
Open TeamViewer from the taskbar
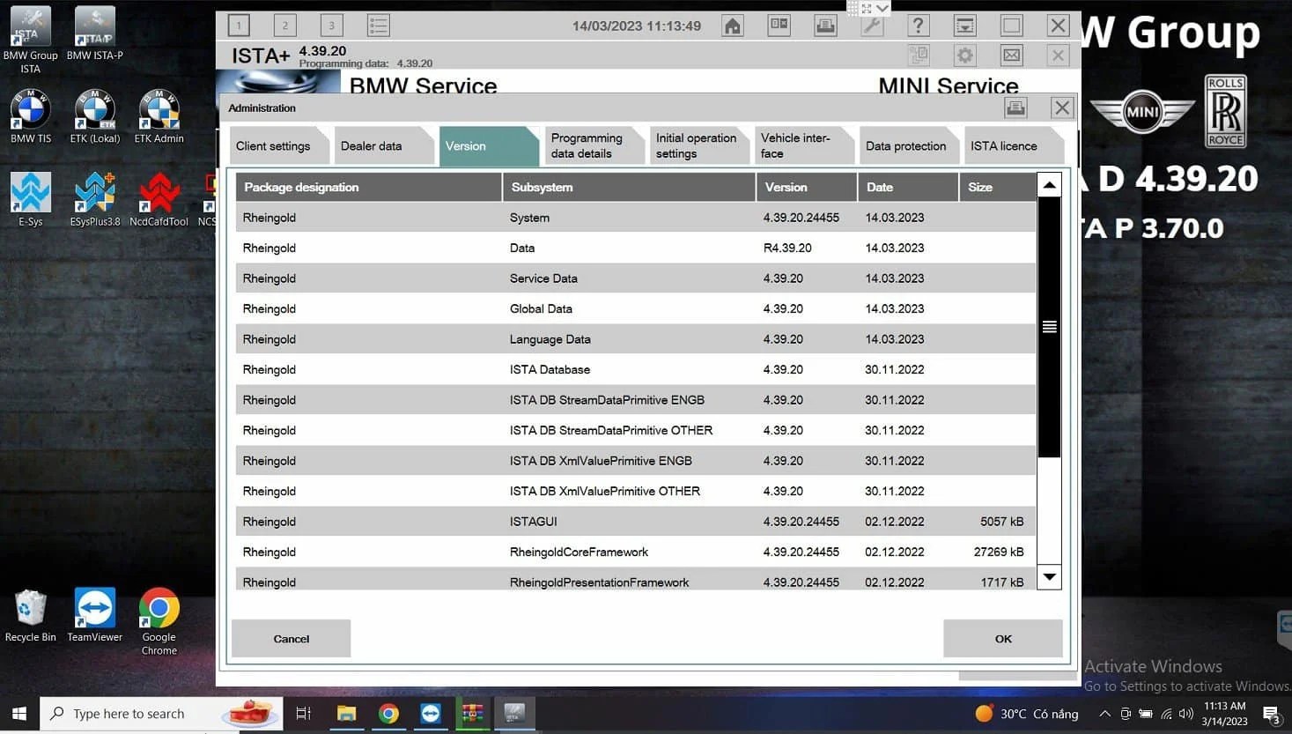(x=431, y=713)
